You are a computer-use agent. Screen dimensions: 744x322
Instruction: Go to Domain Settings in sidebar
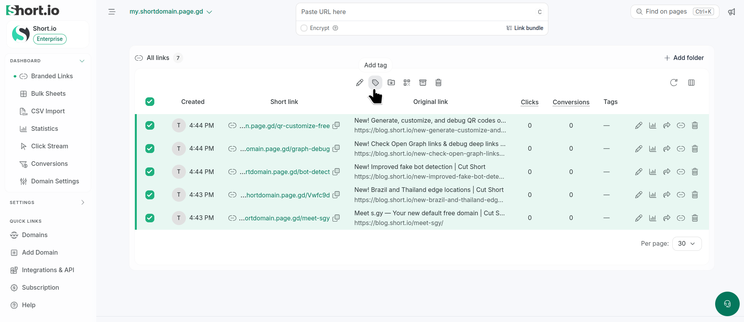coord(55,181)
